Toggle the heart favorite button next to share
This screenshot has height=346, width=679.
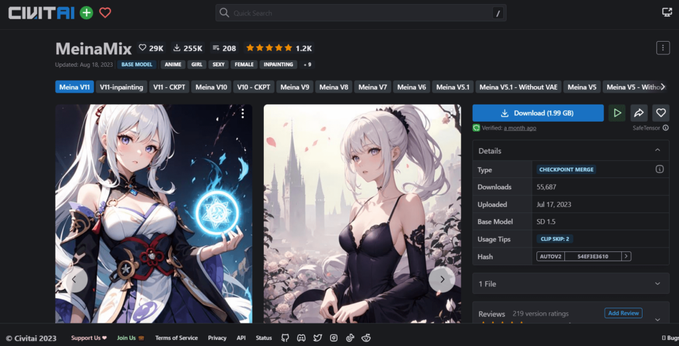coord(660,113)
